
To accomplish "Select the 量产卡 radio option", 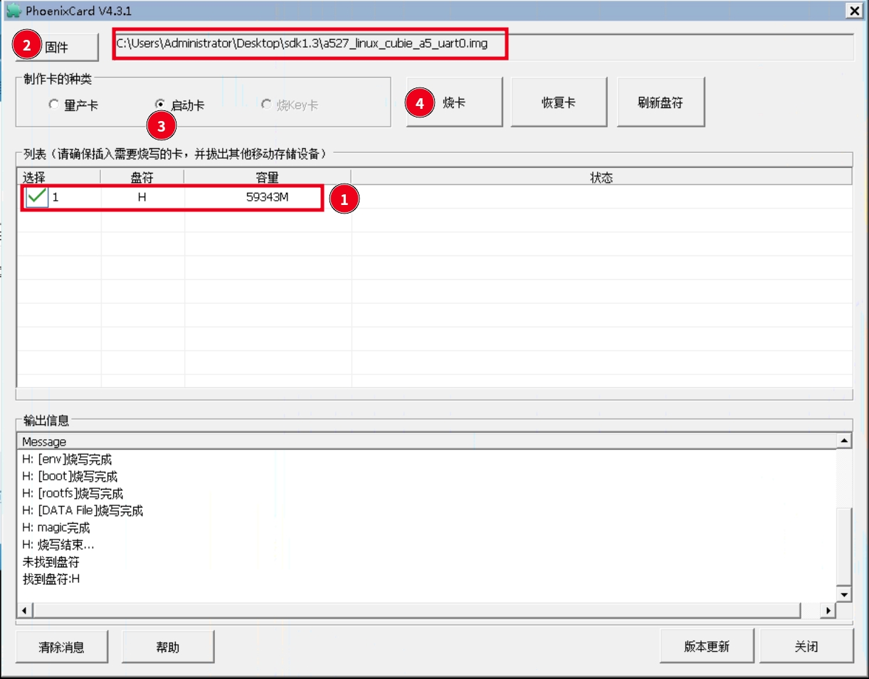I will coord(54,105).
